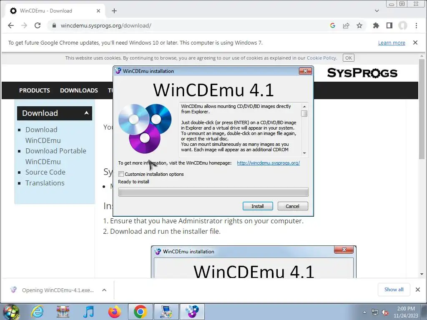Launch Internet Explorer from the taskbar
427x320 pixels.
37,312
